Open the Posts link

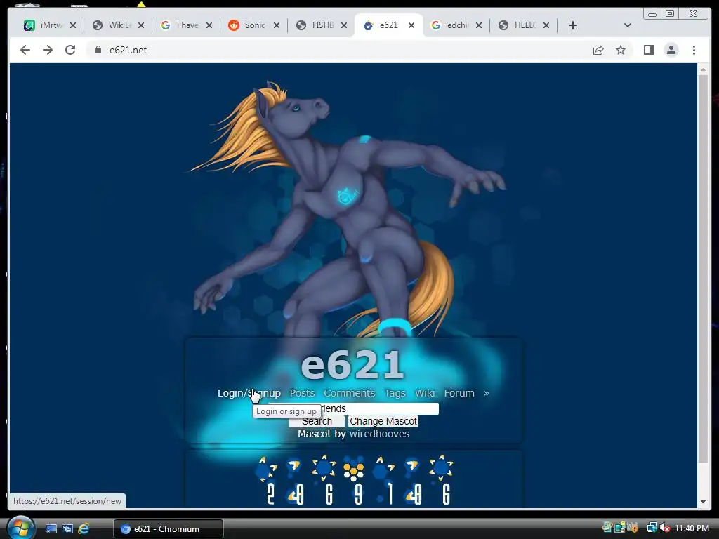tap(302, 393)
